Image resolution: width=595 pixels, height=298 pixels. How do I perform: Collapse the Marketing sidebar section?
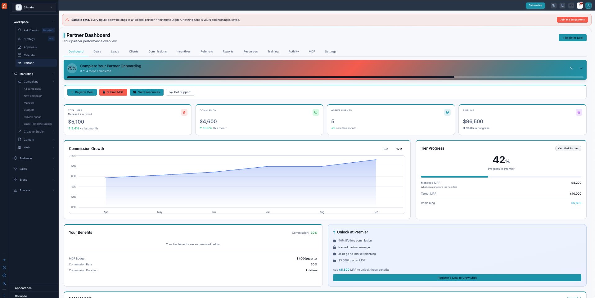34,74
